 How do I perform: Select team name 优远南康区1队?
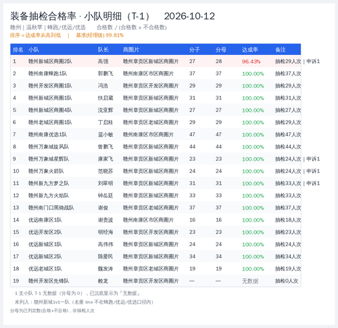pos(45,220)
